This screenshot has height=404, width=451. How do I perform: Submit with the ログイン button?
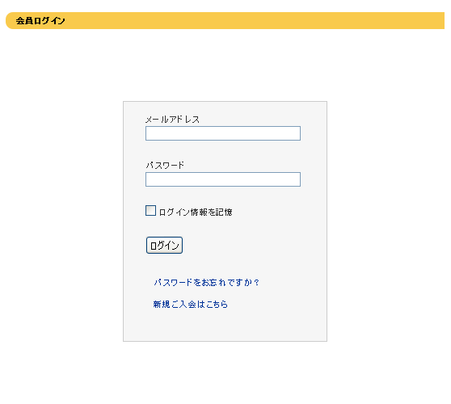[x=164, y=246]
